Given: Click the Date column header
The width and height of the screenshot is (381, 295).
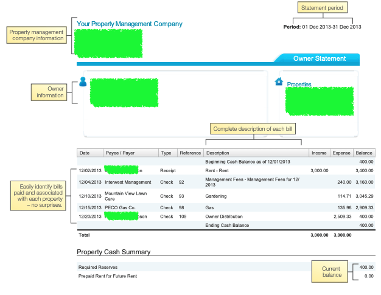Looking at the screenshot, I should point(85,153).
